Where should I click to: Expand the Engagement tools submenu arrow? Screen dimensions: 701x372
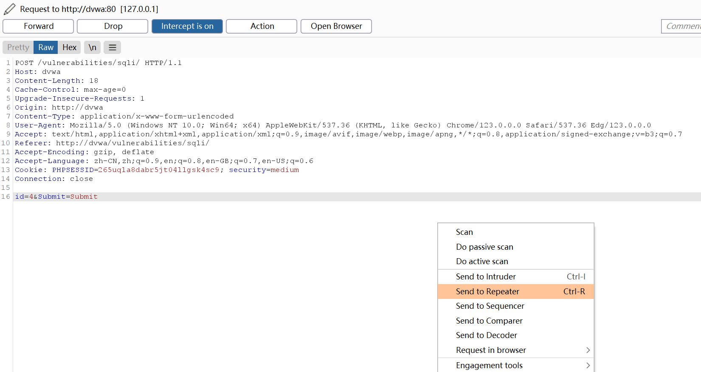click(x=588, y=365)
